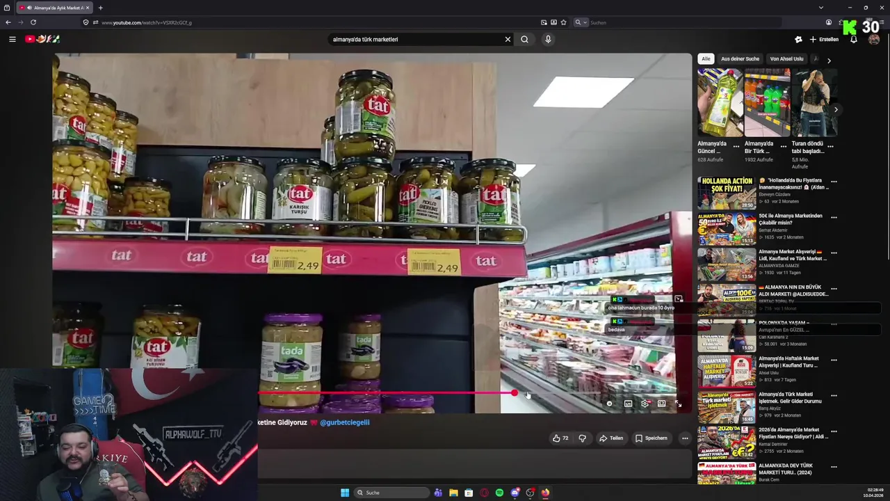The height and width of the screenshot is (501, 890).
Task: Open the account avatar menu
Action: tap(874, 40)
